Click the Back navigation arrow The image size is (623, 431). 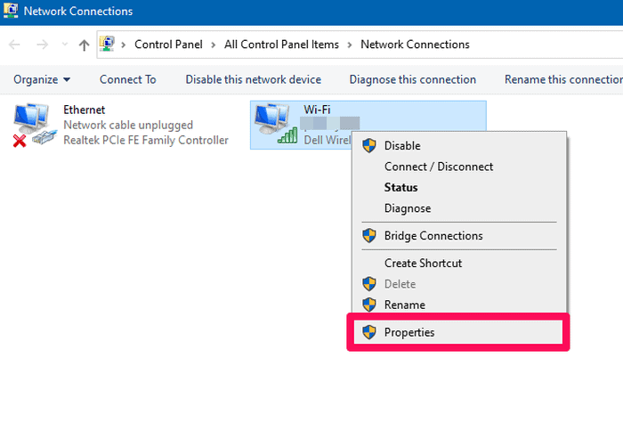point(15,45)
